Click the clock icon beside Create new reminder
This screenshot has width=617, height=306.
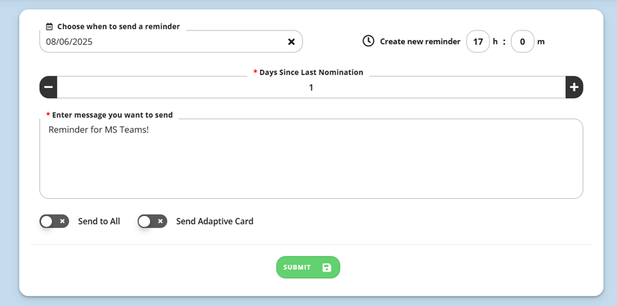[368, 41]
